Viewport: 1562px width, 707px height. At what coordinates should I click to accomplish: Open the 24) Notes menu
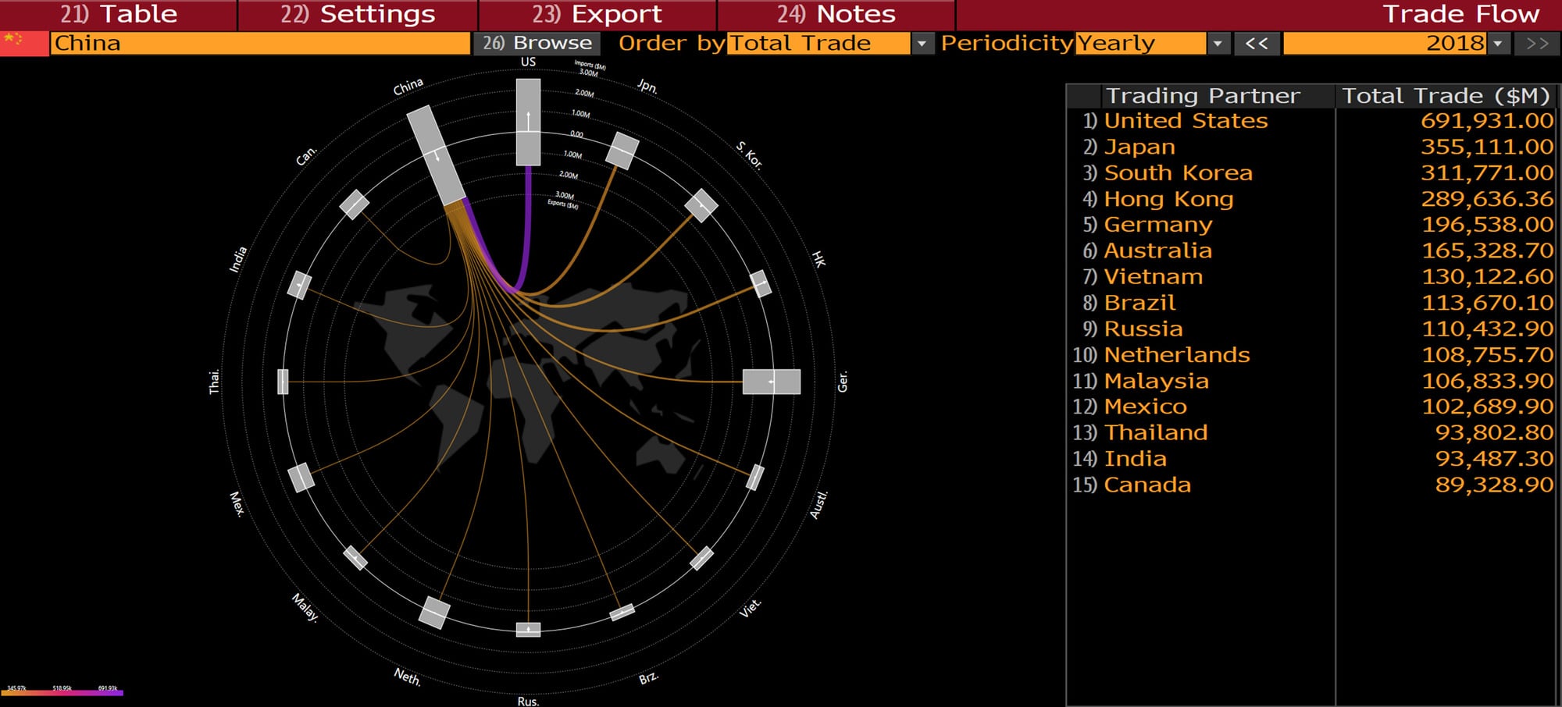click(836, 14)
